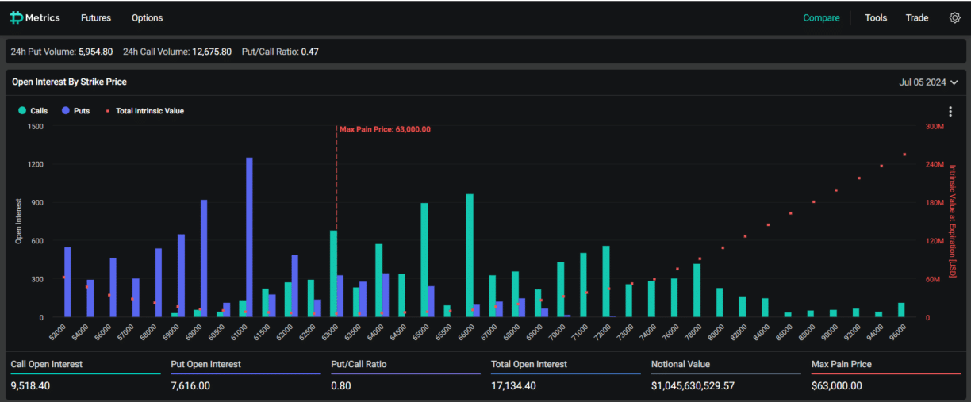Click the Notional Value stat card
This screenshot has height=402, width=971.
click(726, 375)
